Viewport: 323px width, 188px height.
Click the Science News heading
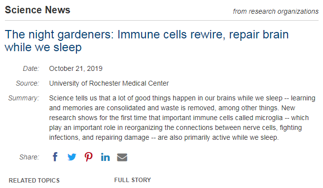click(37, 10)
